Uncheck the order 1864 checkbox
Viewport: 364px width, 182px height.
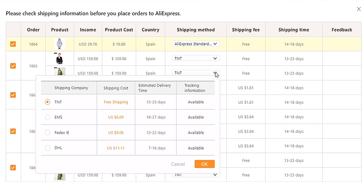pos(13,44)
